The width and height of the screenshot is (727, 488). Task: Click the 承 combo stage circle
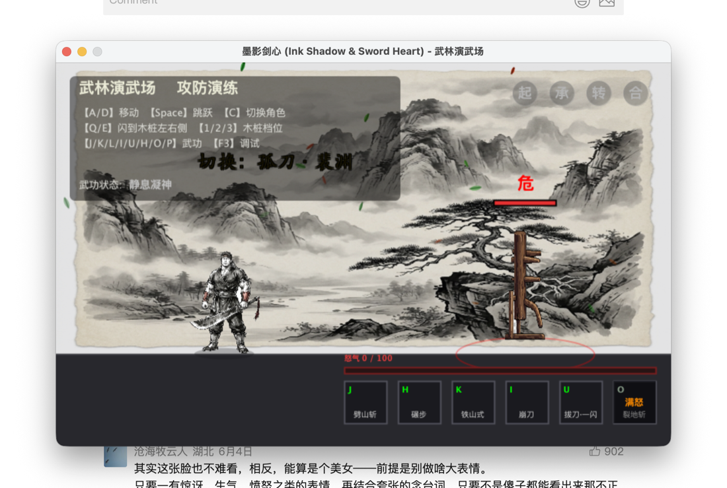[x=562, y=93]
